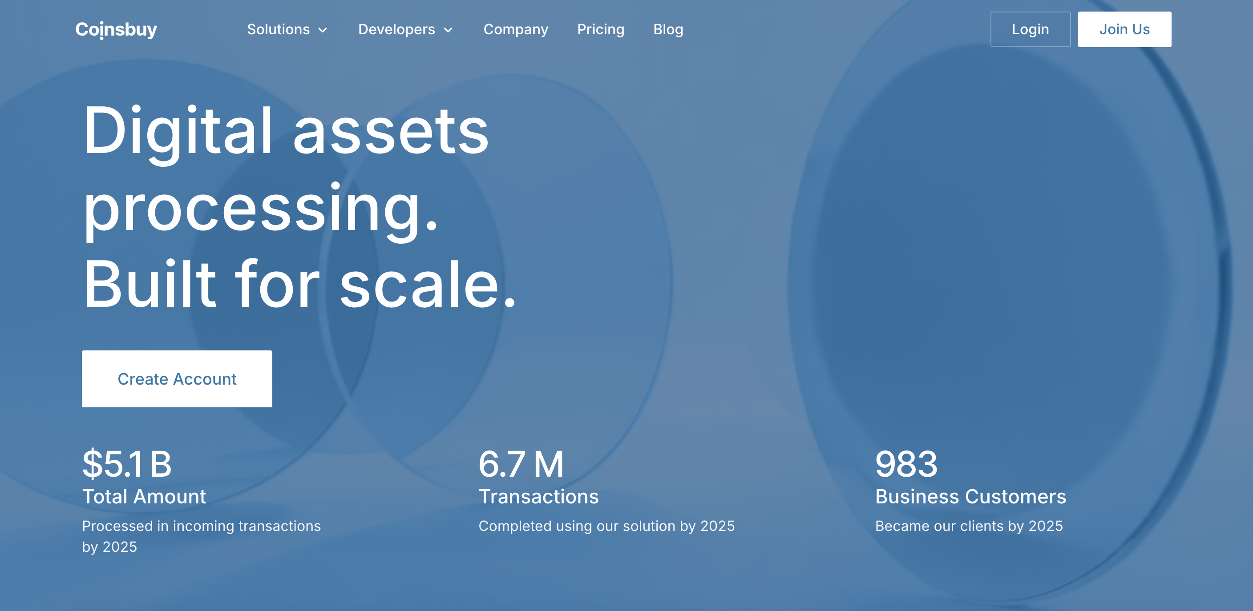The image size is (1253, 611).
Task: Click the Coinsbuy logo
Action: pyautogui.click(x=117, y=29)
